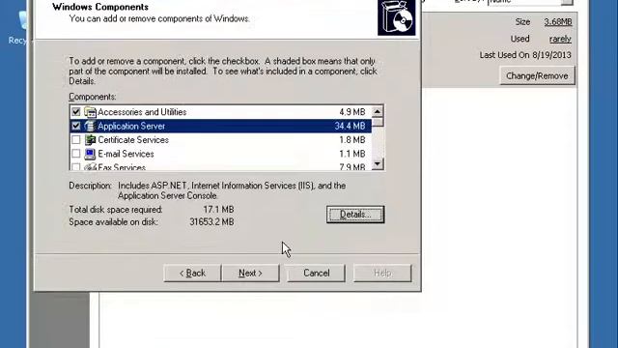Click the Application Server component icon
This screenshot has width=618, height=348.
[90, 126]
